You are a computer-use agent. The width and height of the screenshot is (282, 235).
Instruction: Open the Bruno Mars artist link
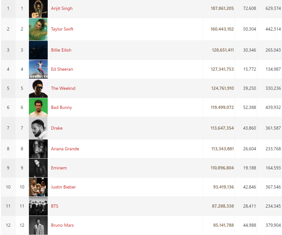(62, 225)
